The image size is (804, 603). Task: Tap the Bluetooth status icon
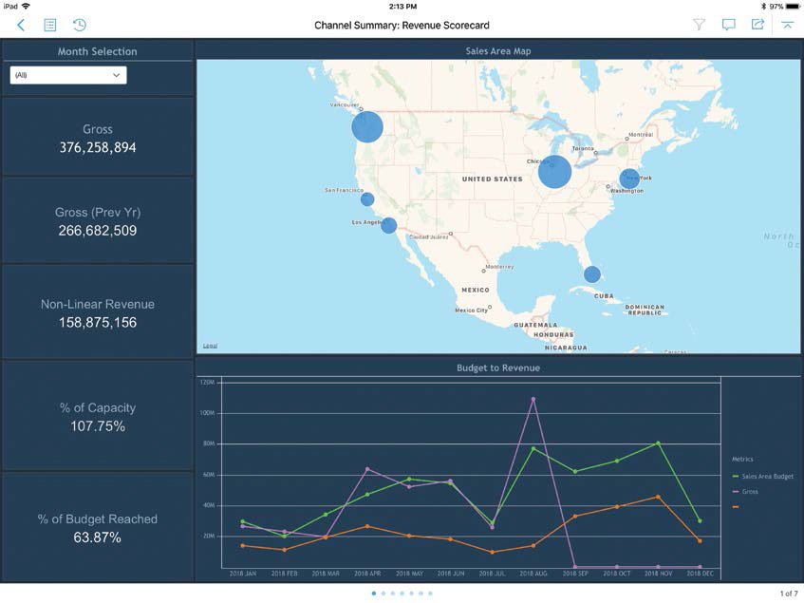763,7
